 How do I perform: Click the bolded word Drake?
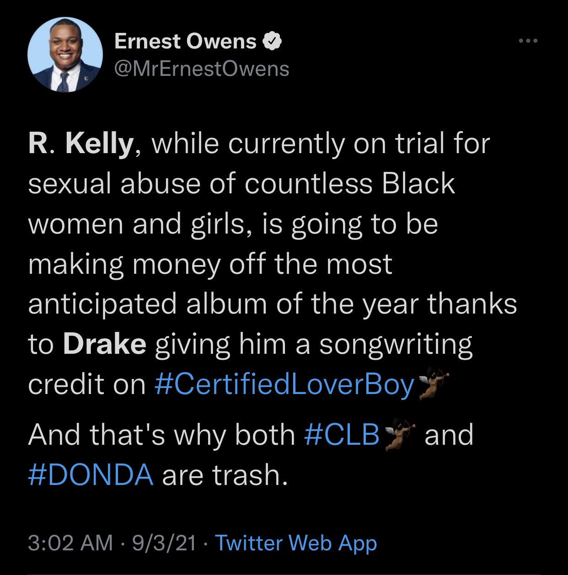pos(104,344)
